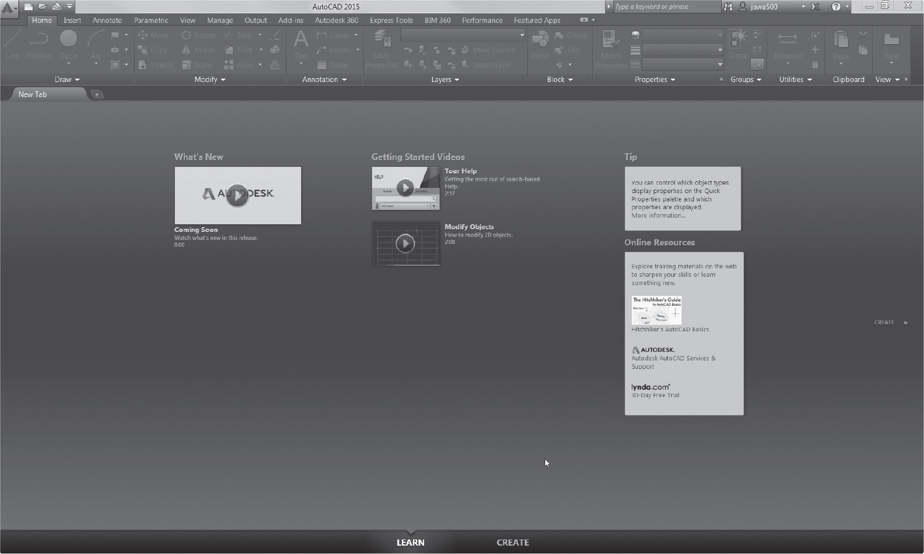Click the Open file icon in quick access toolbar
This screenshot has width=924, height=554.
pos(42,7)
